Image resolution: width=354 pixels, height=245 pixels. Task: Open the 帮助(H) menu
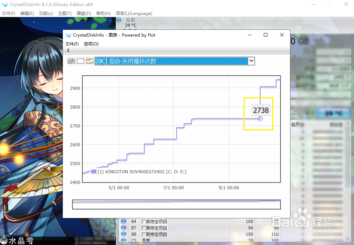pos(103,13)
